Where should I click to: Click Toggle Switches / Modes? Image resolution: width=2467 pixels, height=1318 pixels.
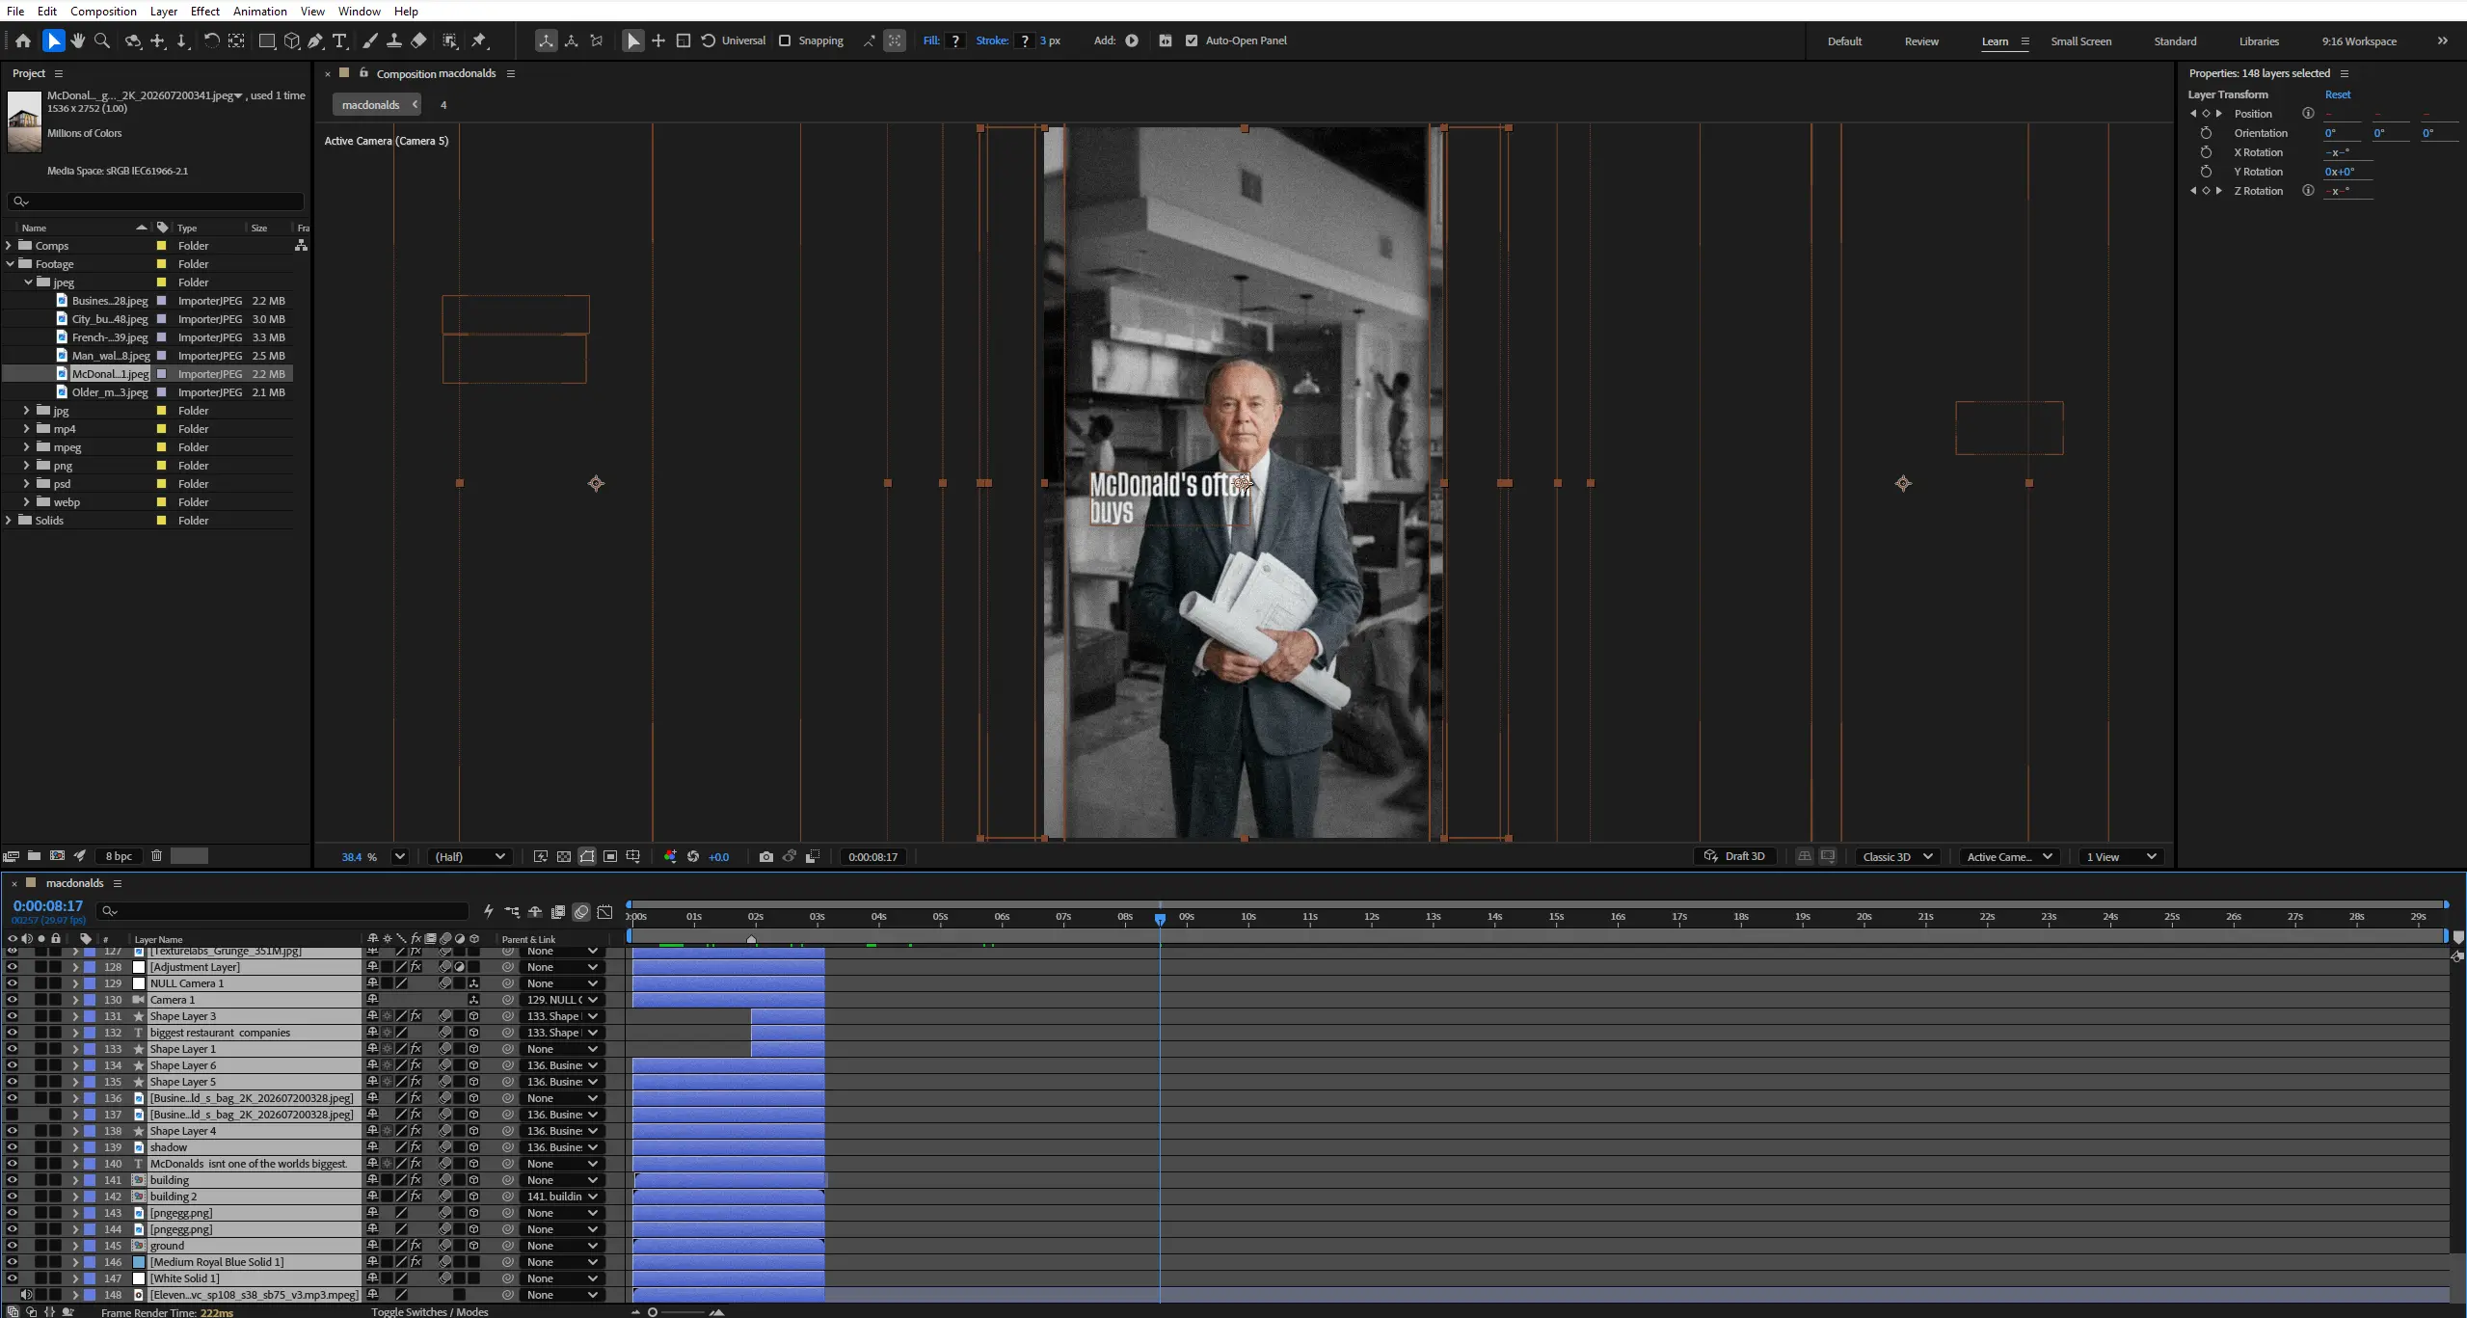430,1311
